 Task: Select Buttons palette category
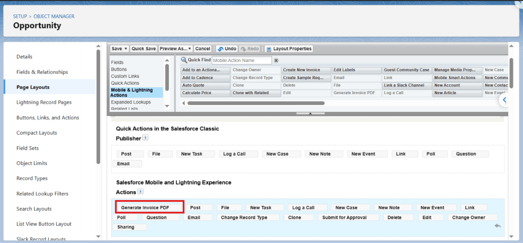click(x=119, y=69)
